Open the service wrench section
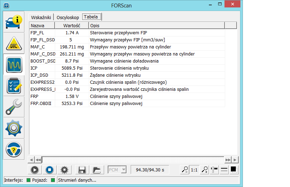290x187 pixels. [x=14, y=107]
